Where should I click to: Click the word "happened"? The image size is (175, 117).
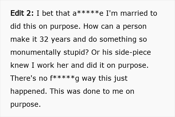28,91
